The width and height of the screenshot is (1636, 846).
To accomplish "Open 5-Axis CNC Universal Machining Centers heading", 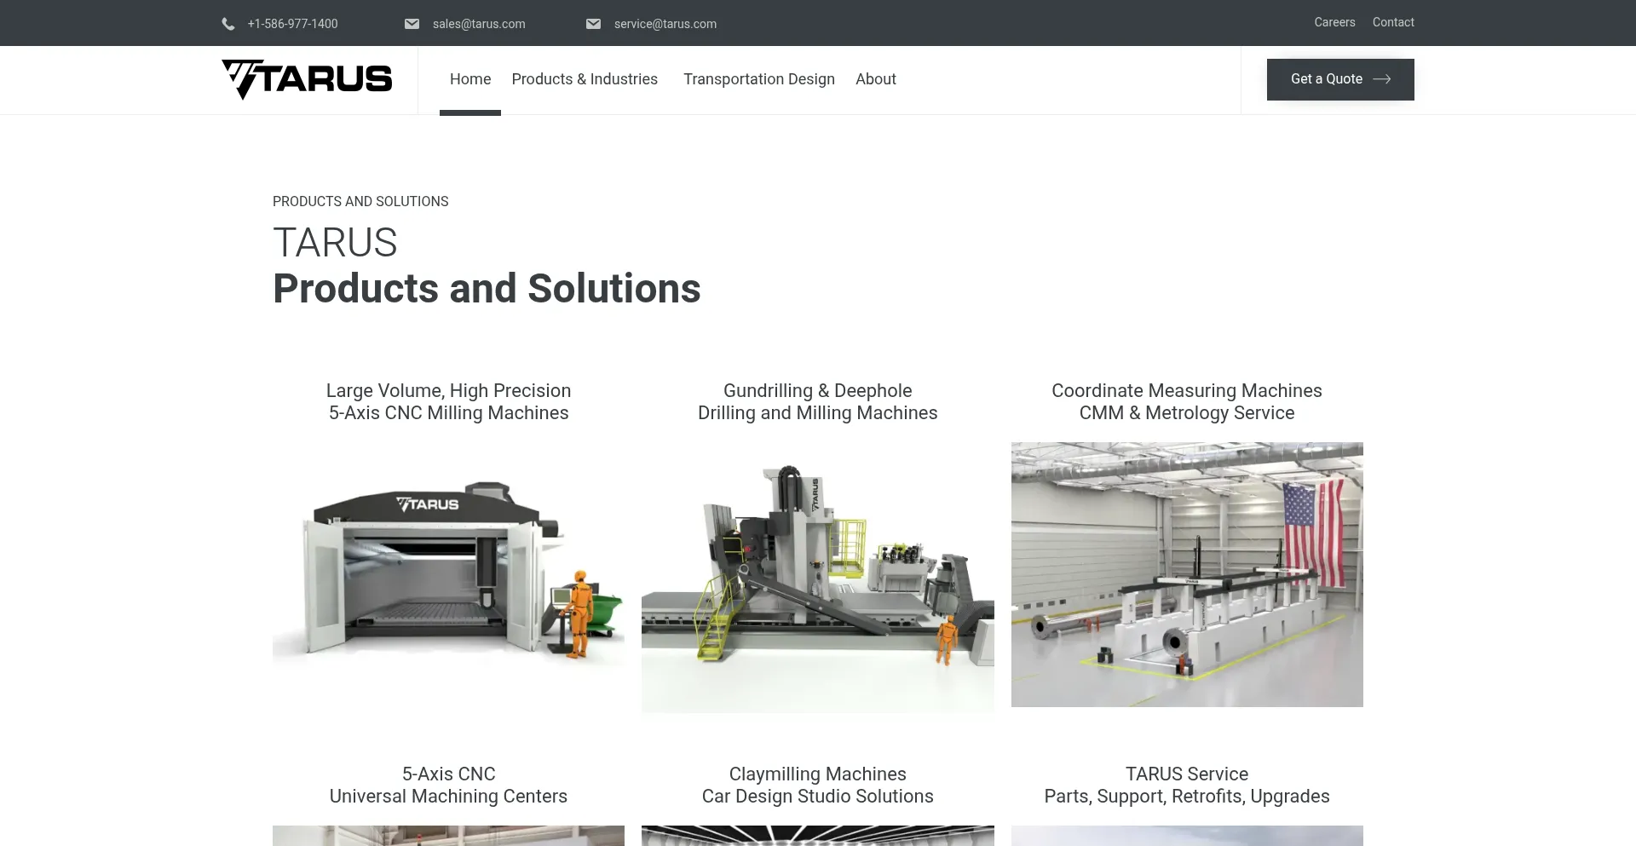I will click(x=449, y=786).
